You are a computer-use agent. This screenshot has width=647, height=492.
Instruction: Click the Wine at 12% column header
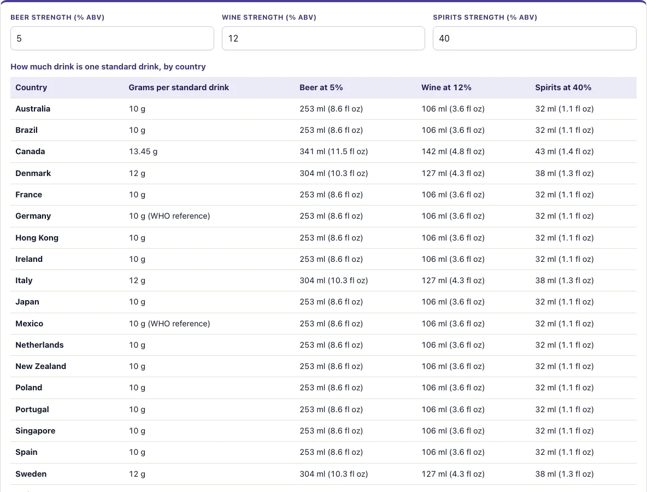pyautogui.click(x=446, y=87)
